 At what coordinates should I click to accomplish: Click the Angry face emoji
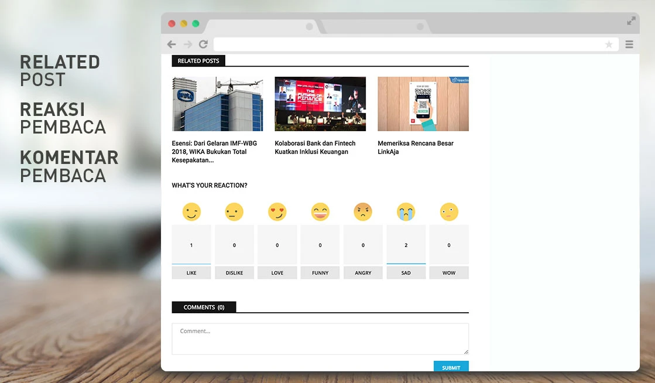coord(363,211)
